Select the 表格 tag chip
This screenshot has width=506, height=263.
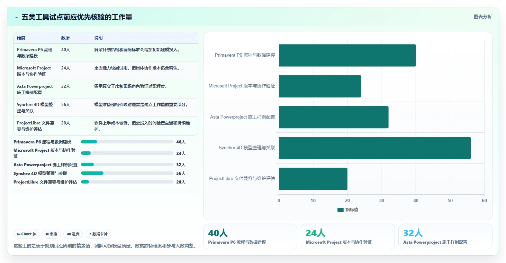[x=51, y=234]
